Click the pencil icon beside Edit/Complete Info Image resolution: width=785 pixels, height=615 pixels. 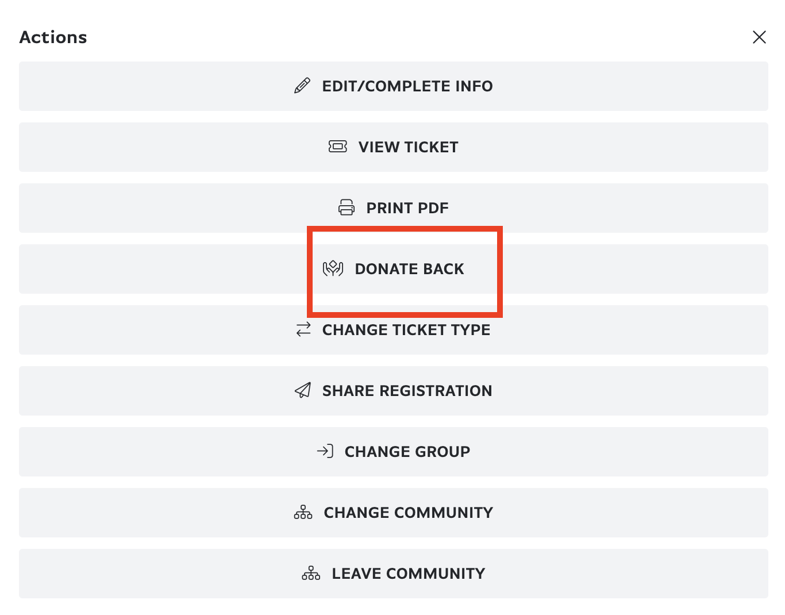tap(302, 84)
